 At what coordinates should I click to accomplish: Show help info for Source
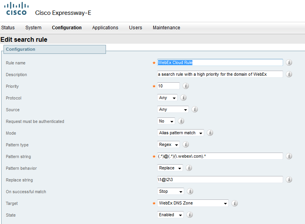pos(195,109)
